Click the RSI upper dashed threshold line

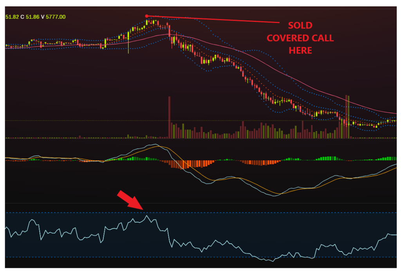tap(235, 213)
